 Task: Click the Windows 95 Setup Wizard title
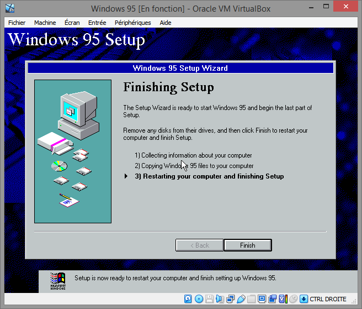pos(180,68)
